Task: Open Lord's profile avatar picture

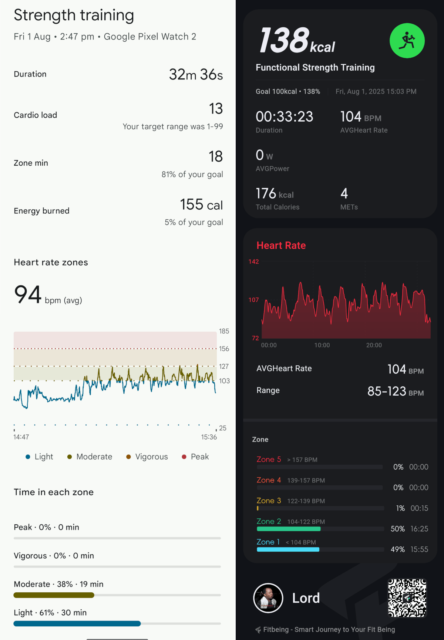Action: point(268,598)
